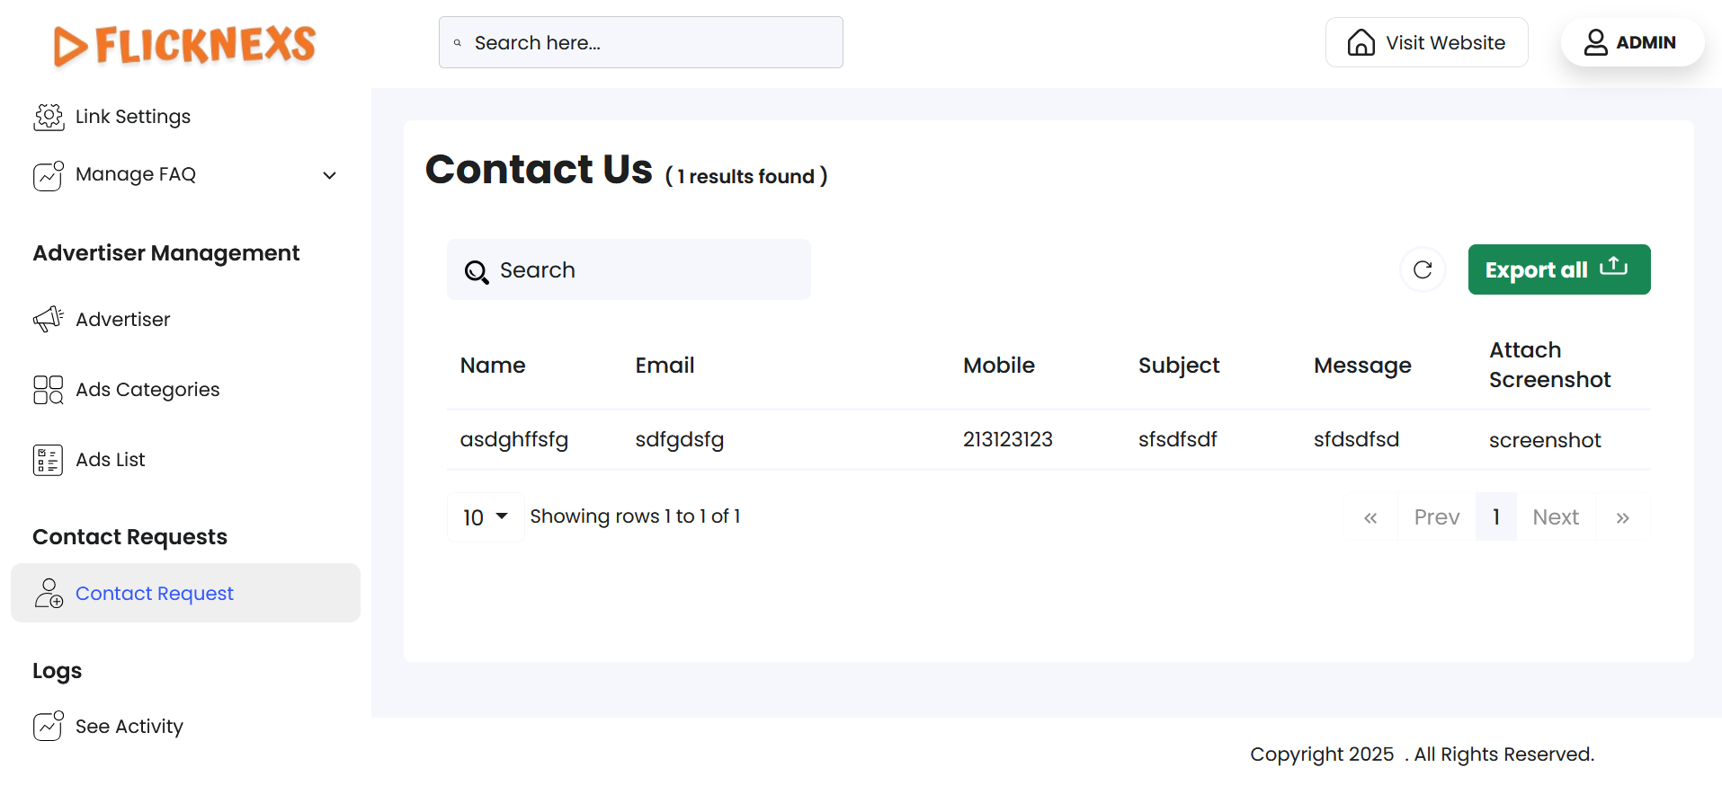Go to the Next page
The height and width of the screenshot is (785, 1722).
[1556, 517]
